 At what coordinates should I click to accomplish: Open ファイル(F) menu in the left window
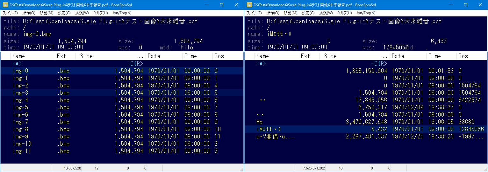[10, 13]
